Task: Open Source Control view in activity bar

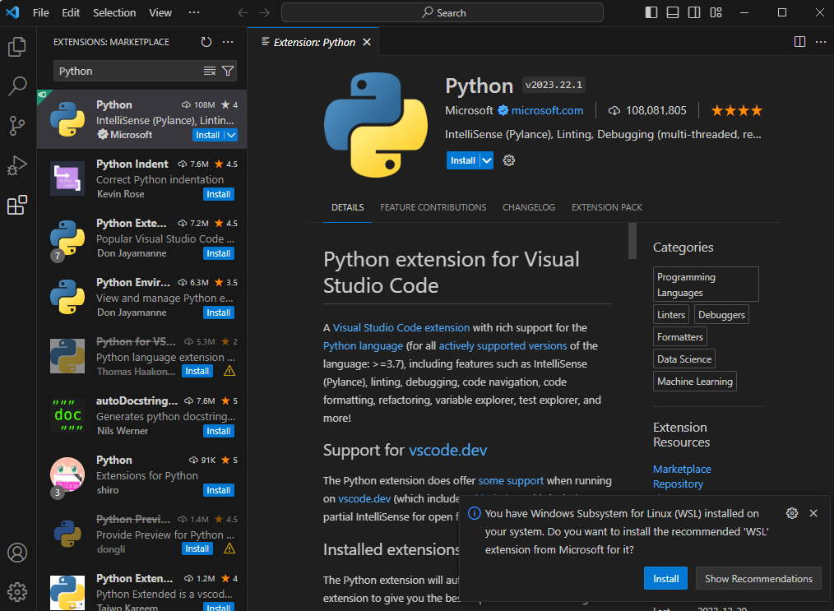Action: pos(17,126)
